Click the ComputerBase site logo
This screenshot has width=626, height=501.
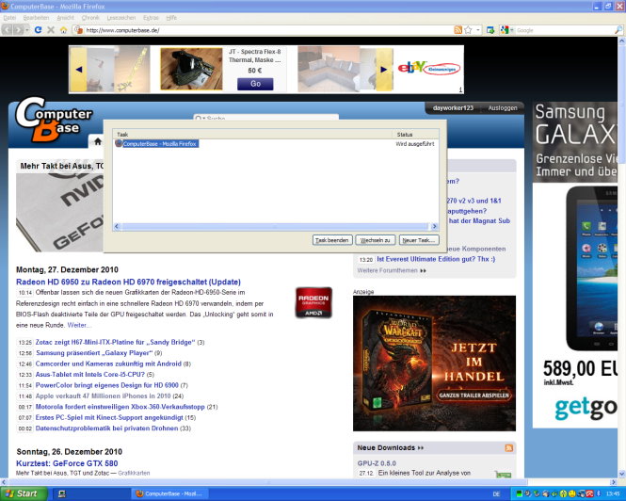pyautogui.click(x=54, y=120)
